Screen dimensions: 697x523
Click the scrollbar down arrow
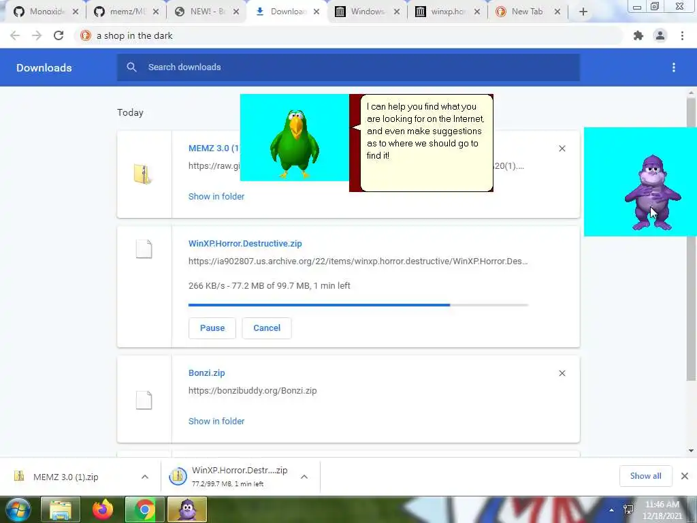point(691,451)
